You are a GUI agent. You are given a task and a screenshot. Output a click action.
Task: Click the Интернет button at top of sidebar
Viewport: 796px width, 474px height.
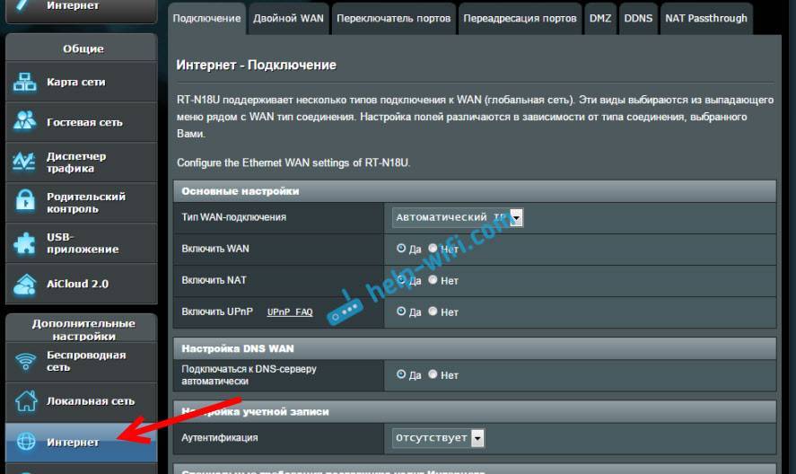[x=82, y=10]
